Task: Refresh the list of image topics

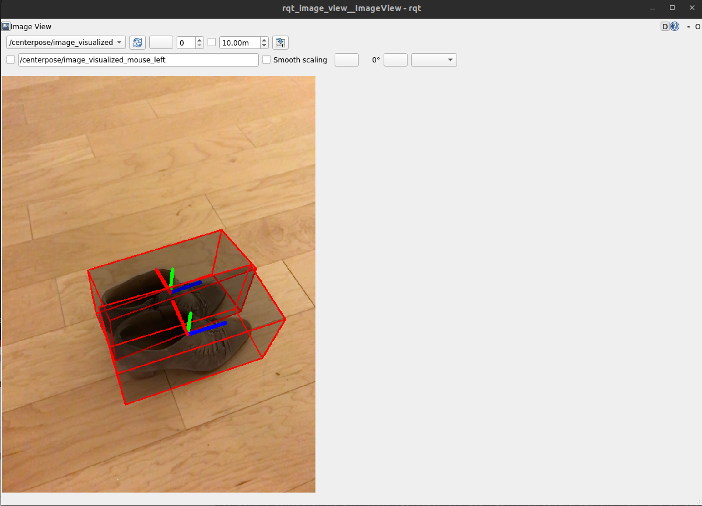Action: click(x=138, y=42)
